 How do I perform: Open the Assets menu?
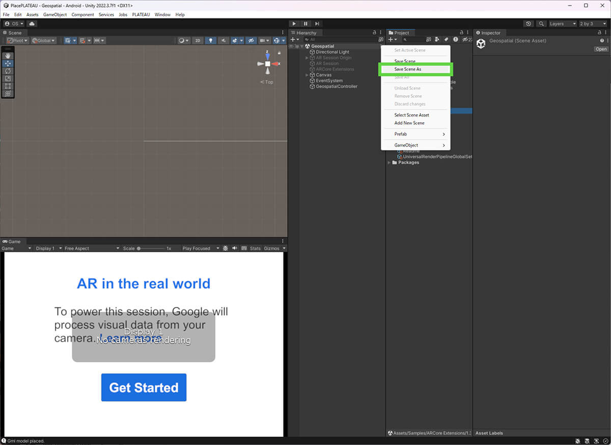32,15
